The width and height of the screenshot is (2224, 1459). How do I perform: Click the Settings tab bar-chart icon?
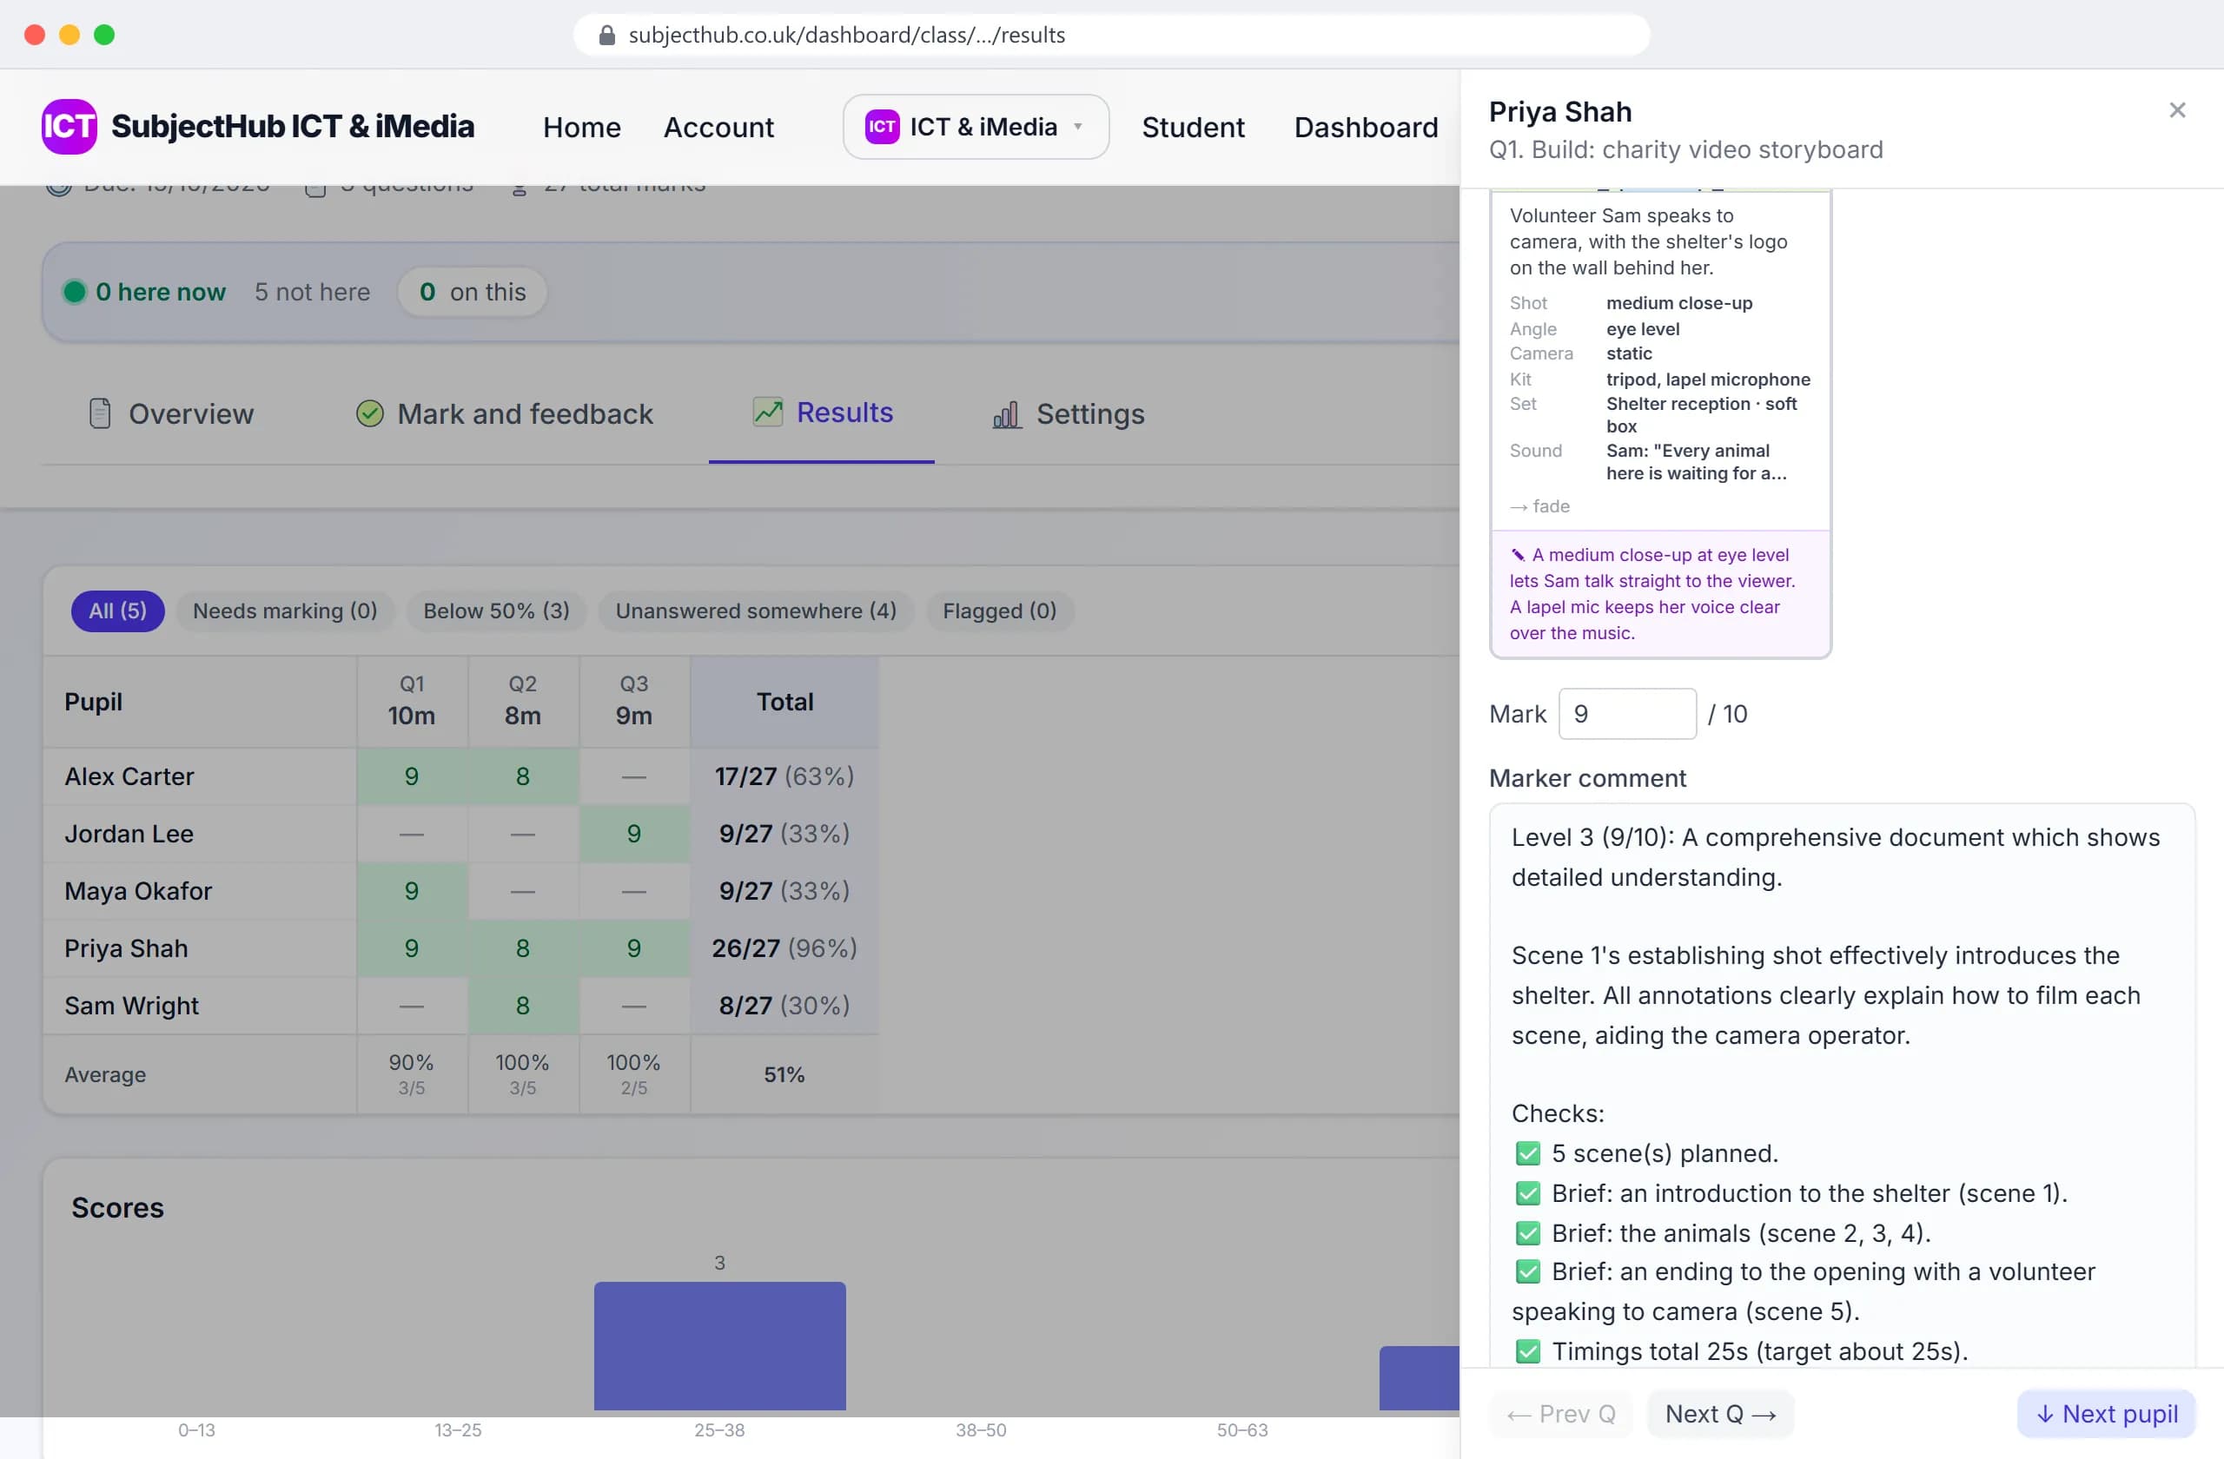(x=1006, y=413)
